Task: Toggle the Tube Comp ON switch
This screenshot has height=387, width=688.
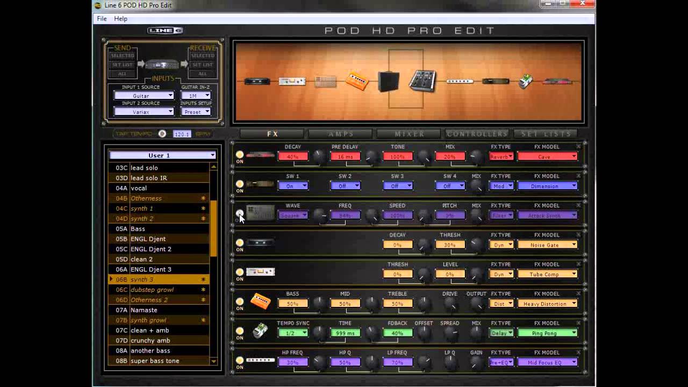Action: pos(240,272)
